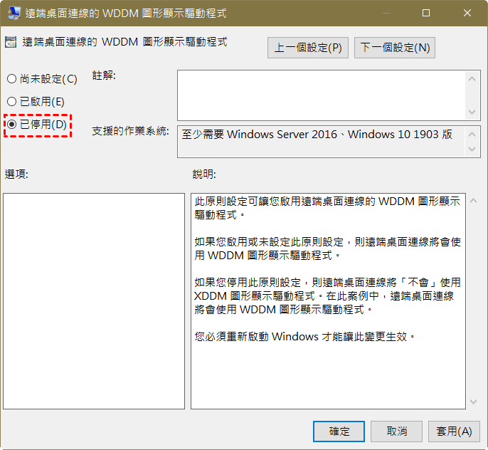Viewport: 488px width, 450px height.
Task: Cancel the dialog with 取消
Action: pos(396,431)
